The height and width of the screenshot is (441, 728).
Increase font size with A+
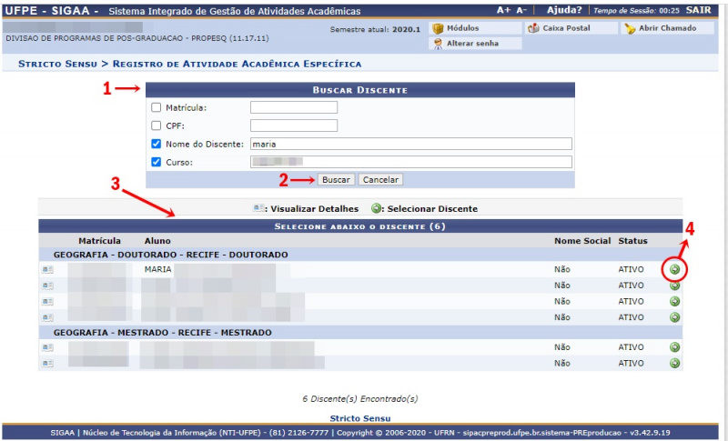[x=503, y=10]
